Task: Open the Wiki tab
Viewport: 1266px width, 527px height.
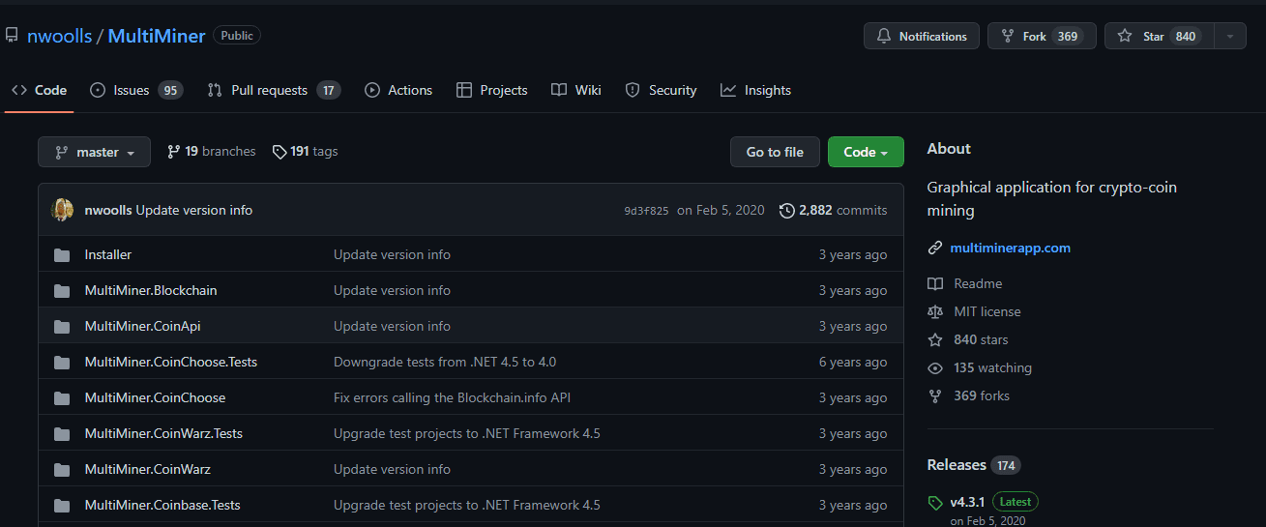Action: (x=576, y=90)
